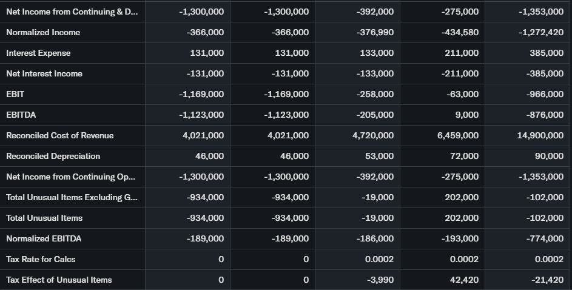Click the 385,000 Interest Expense cell
Image resolution: width=572 pixels, height=290 pixels.
point(547,53)
